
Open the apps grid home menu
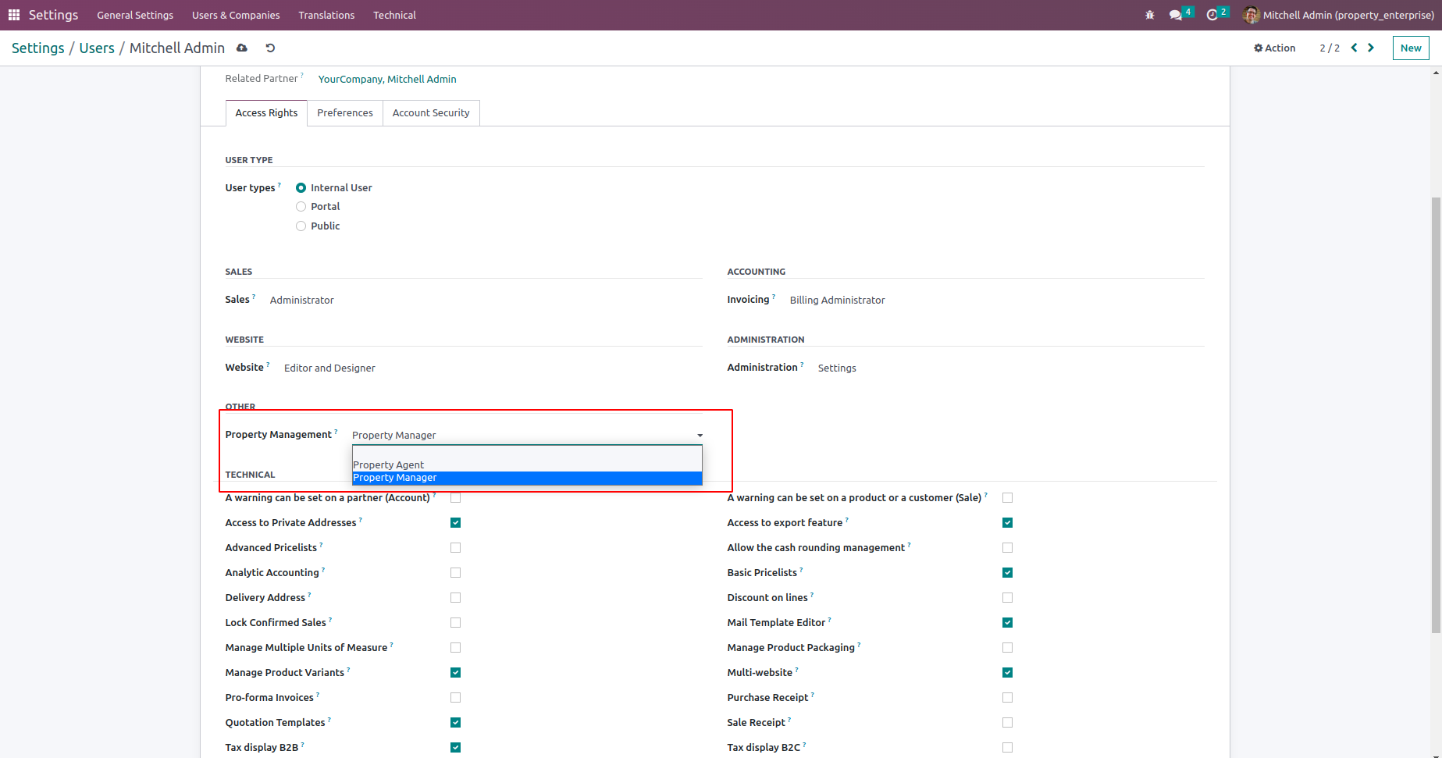pos(14,15)
